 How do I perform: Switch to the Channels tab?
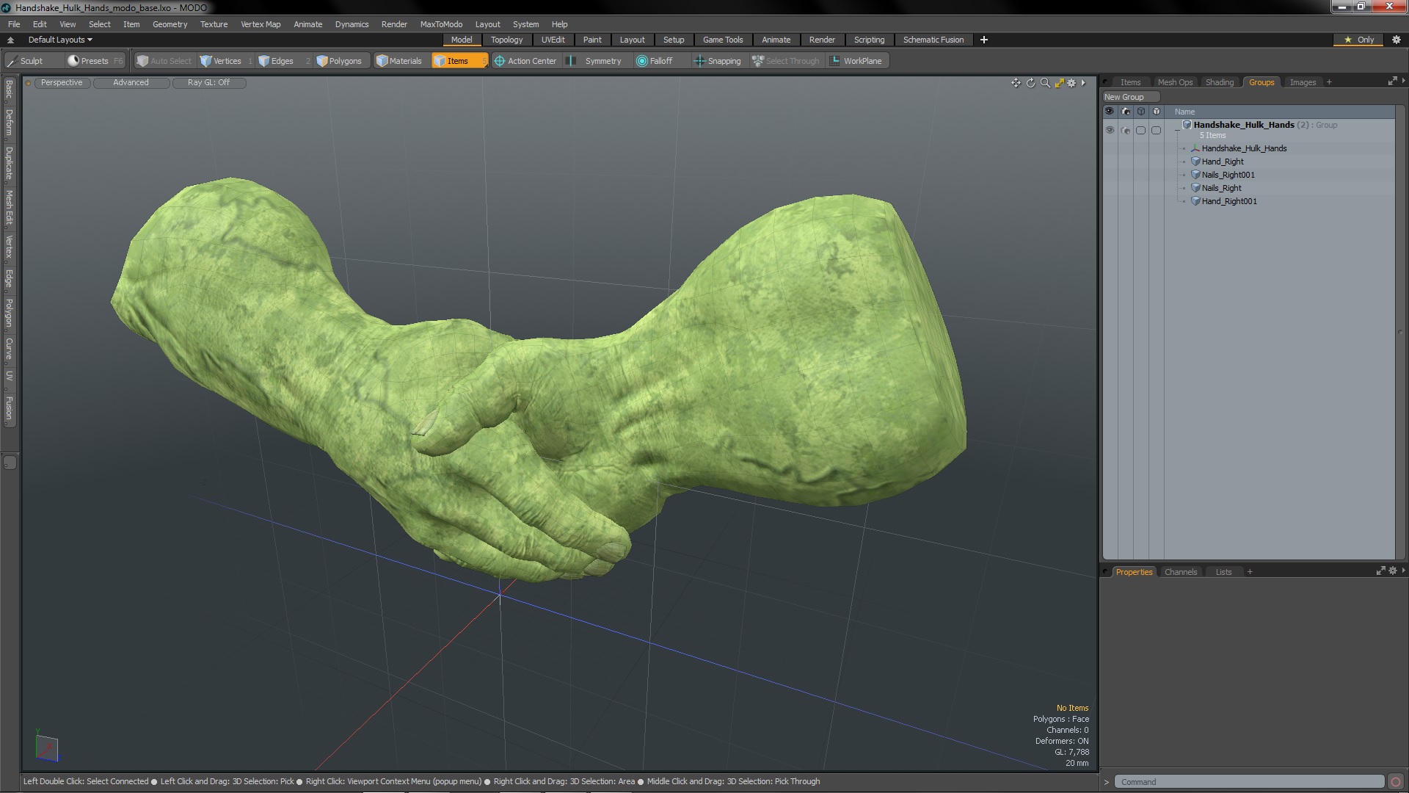click(x=1180, y=572)
